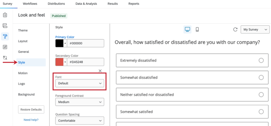
Task: Switch to the Survey tab
Action: pyautogui.click(x=8, y=3)
